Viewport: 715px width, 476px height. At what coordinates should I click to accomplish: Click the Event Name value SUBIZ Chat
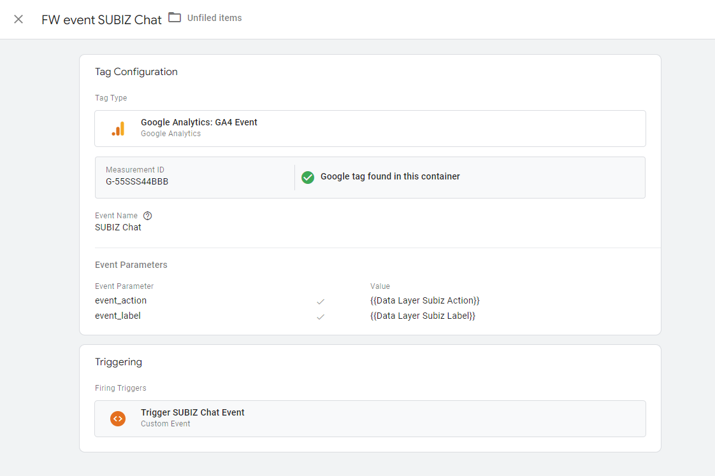(118, 227)
